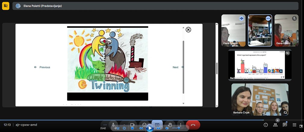Click the audio indicator on first Elena Poletti tile
This screenshot has height=132, width=304.
tap(241, 18)
